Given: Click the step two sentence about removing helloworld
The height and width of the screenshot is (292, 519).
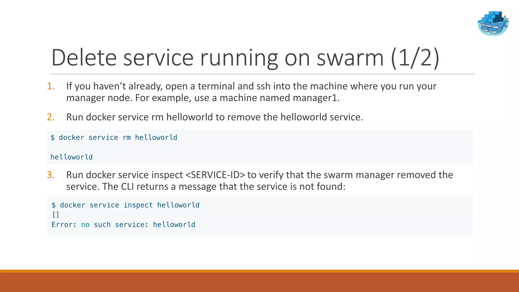Looking at the screenshot, I should 214,117.
